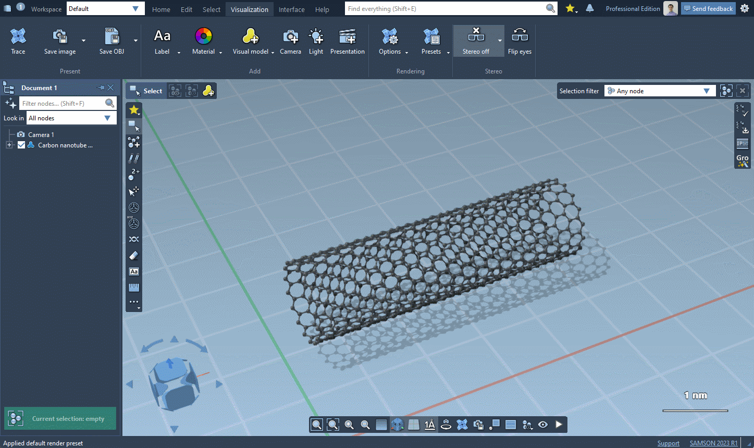The image size is (754, 448).
Task: Toggle the eye visibility icon in bottom toolbar
Action: point(543,425)
